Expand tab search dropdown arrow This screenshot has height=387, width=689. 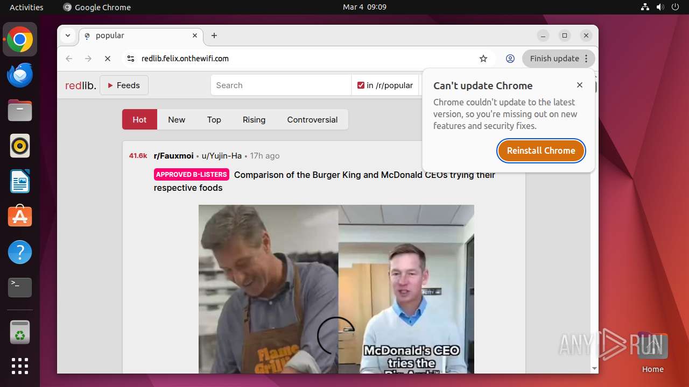tap(68, 35)
